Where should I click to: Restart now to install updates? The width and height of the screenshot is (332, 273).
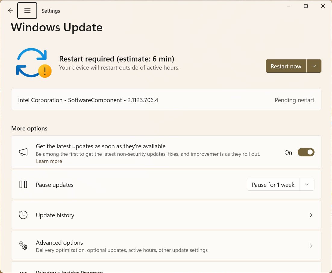[286, 66]
